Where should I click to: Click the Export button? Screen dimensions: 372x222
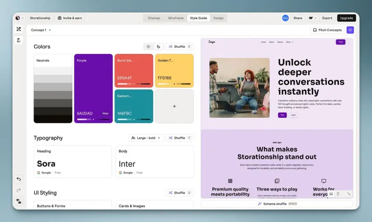(x=327, y=18)
